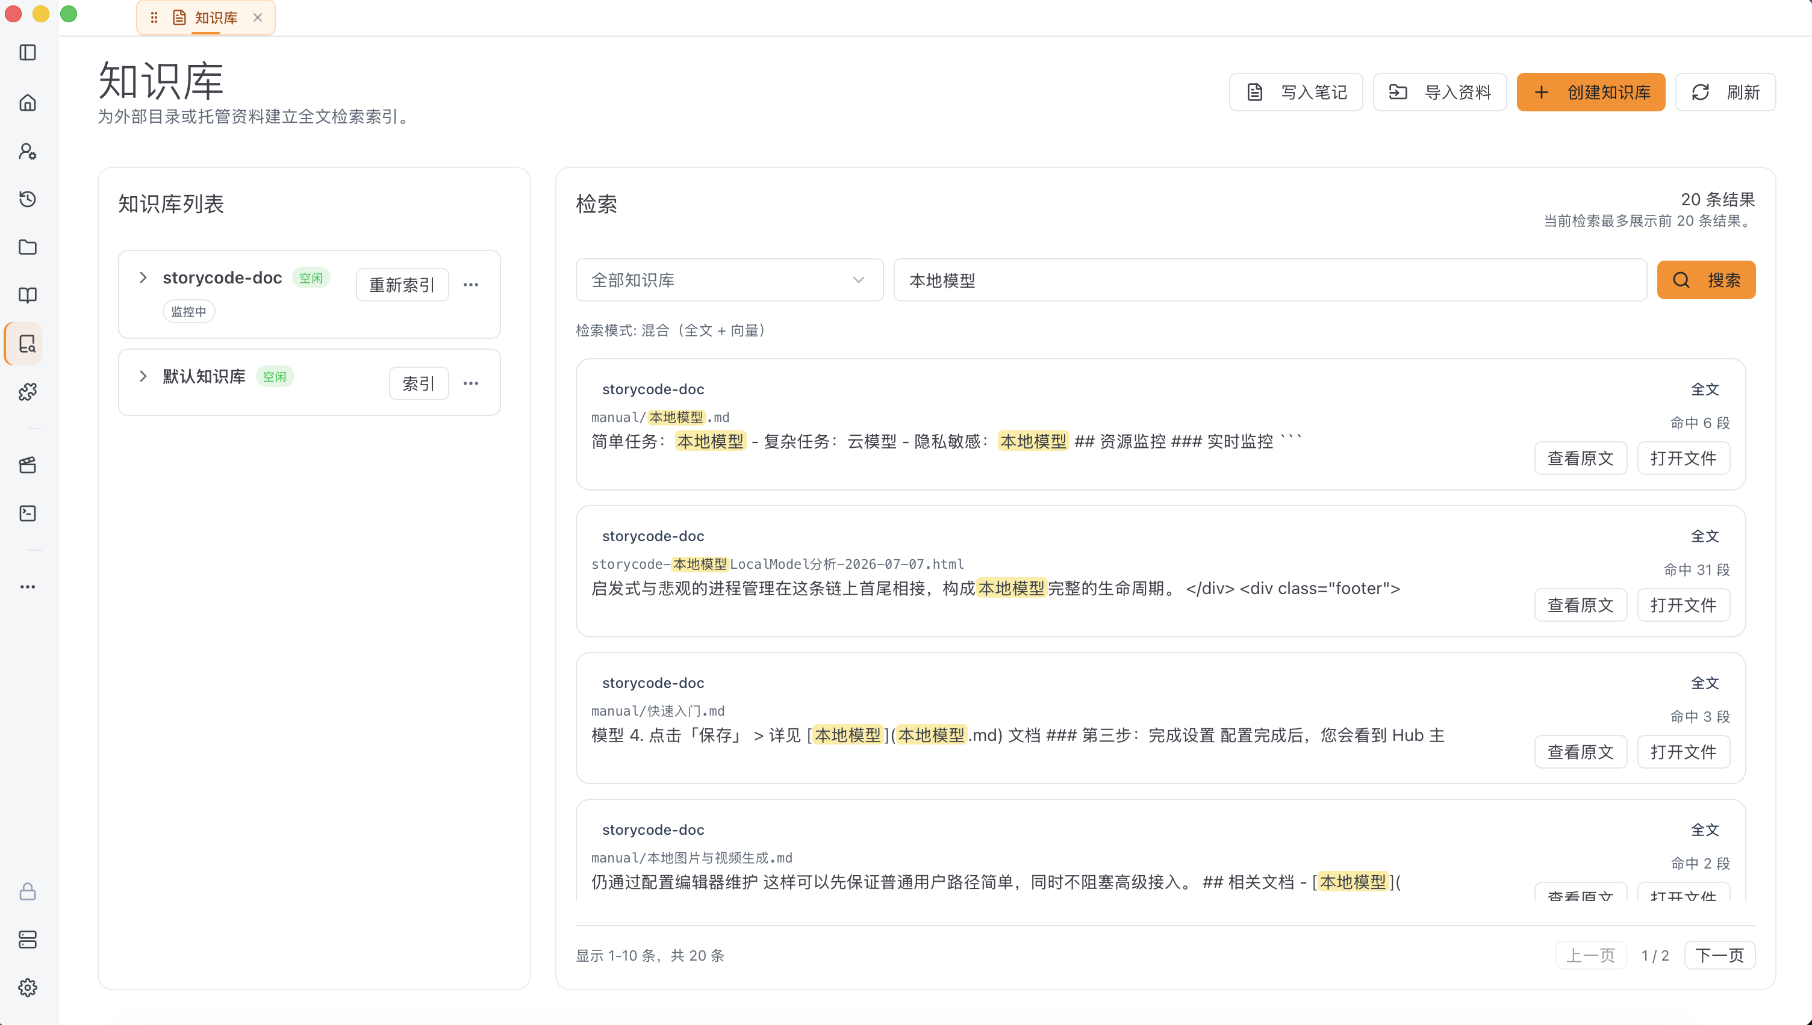This screenshot has width=1812, height=1025.
Task: Click 打开文件 for manual/本地模型.md result
Action: tap(1683, 458)
